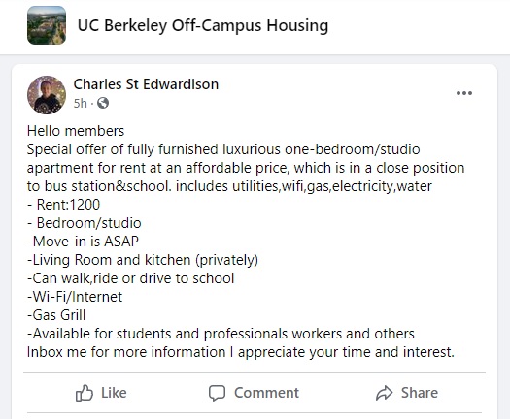Screen dimensions: 510x419
Task: Open the UC Berkeley group thumbnail image
Action: point(47,25)
